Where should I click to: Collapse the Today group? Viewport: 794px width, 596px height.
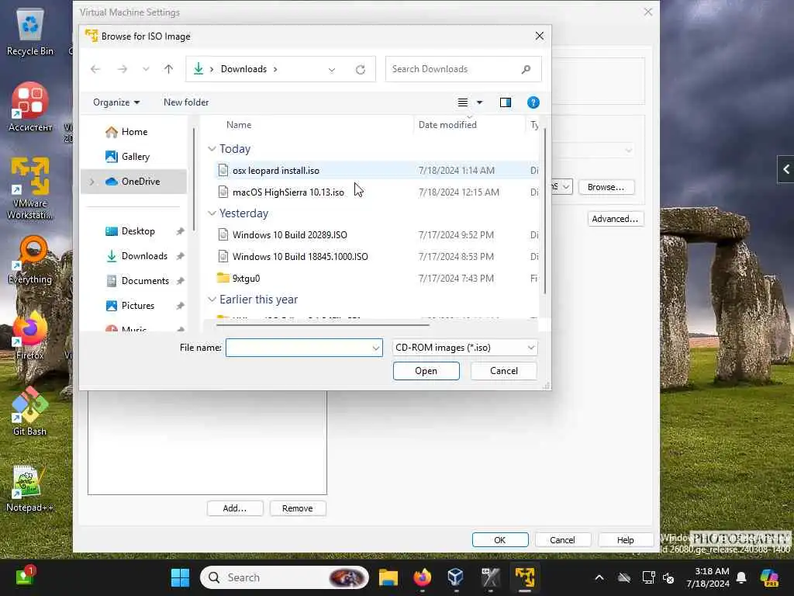click(212, 148)
